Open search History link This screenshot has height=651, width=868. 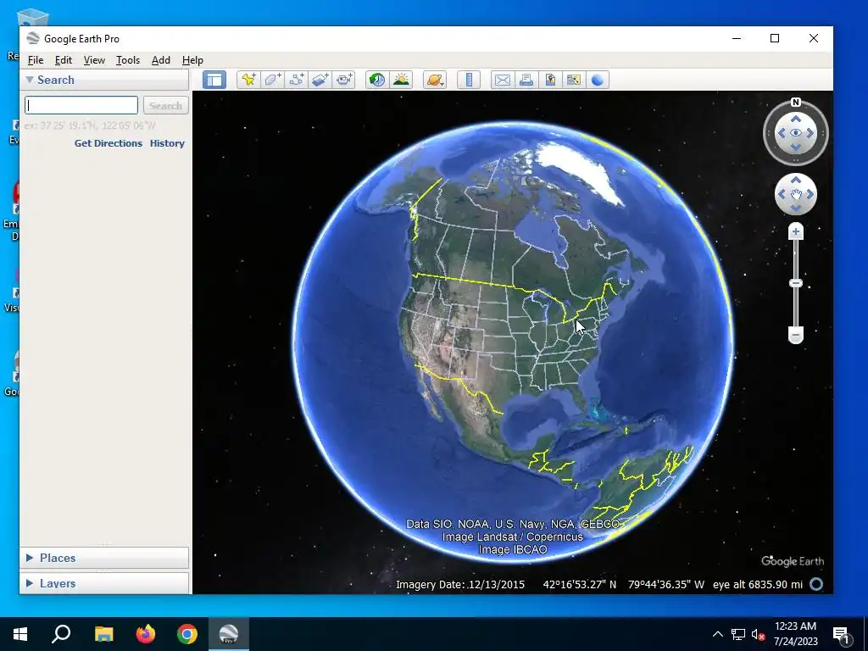tap(167, 142)
